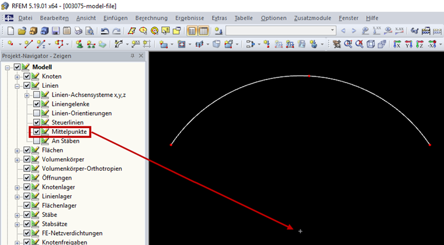Enable Linien-Achsensysteme x,y,z checkbox
This screenshot has height=245, width=444.
coord(37,95)
